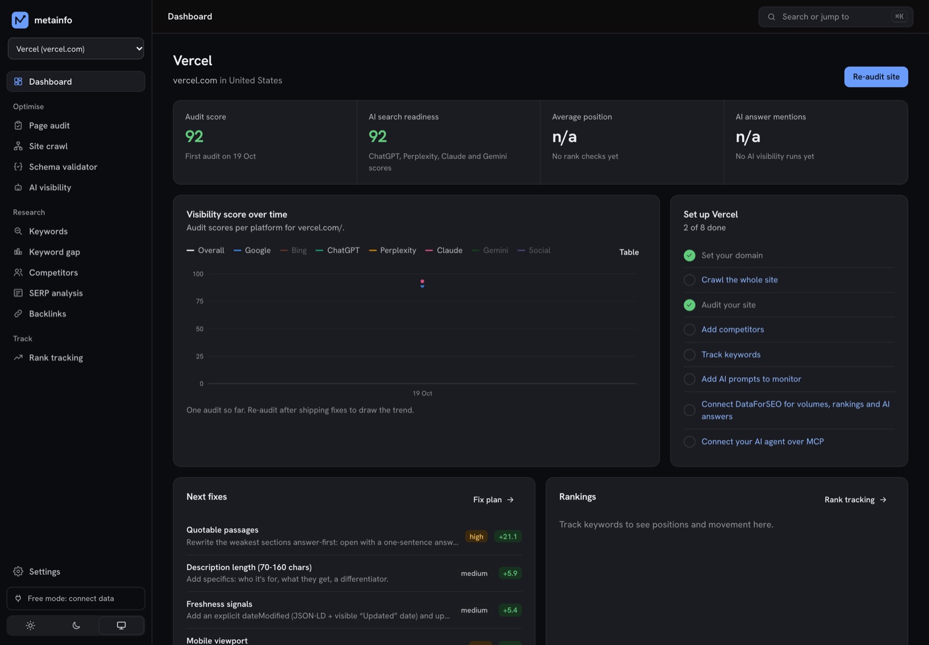The width and height of the screenshot is (929, 645).
Task: Open the Vercel (vercel.com) site selector dropdown
Action: coord(76,49)
